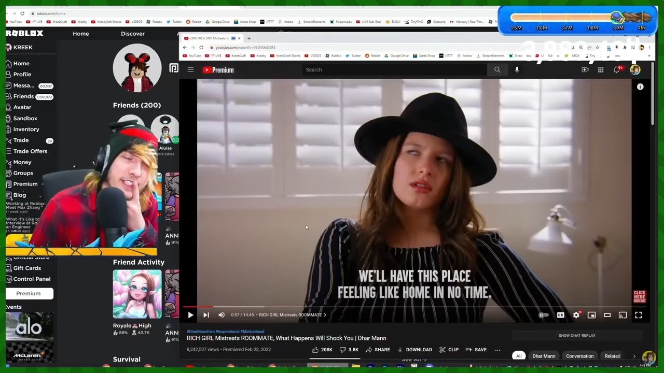Open Google Drive bookmark in YouTube window
664x373 pixels.
coord(396,55)
